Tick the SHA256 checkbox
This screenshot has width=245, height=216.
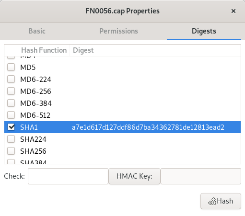(11, 151)
